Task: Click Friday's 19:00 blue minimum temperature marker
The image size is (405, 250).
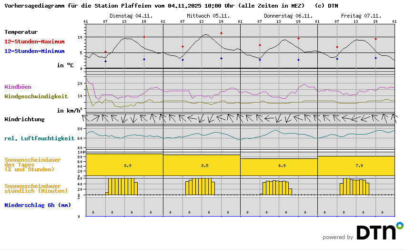Action: tap(375, 58)
